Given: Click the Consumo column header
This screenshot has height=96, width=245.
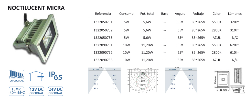Looking at the screenshot, I should 126,14.
